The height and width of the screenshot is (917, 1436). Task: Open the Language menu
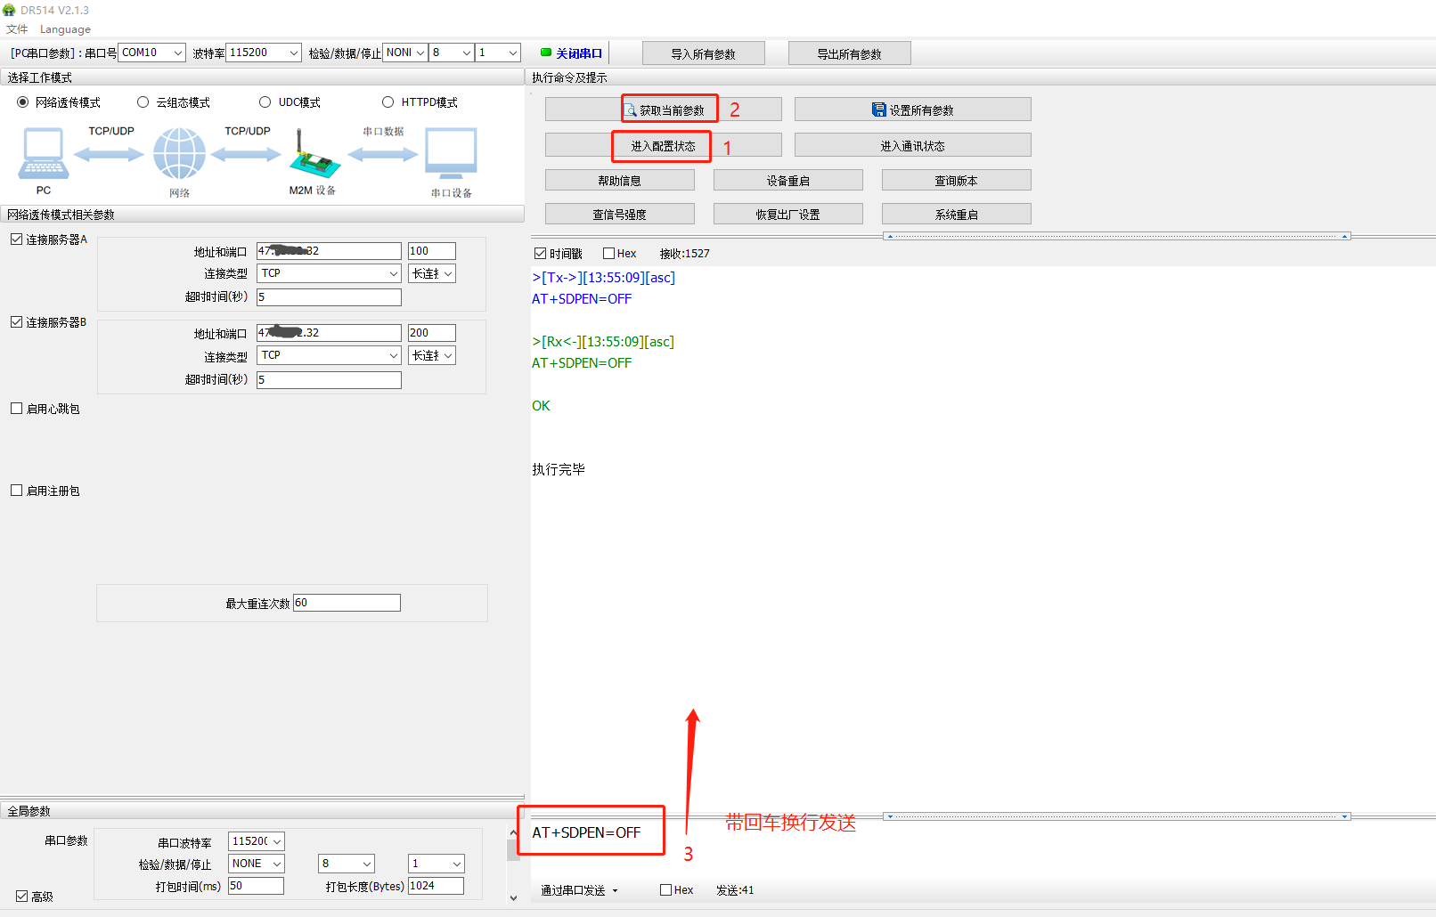pyautogui.click(x=65, y=29)
